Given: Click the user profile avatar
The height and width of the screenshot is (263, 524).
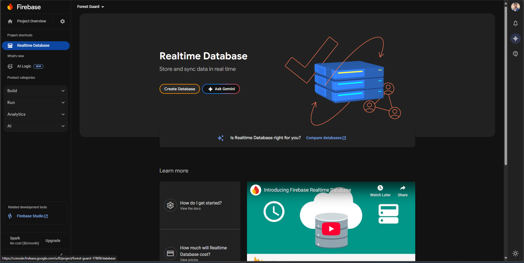Looking at the screenshot, I should coord(515,7).
